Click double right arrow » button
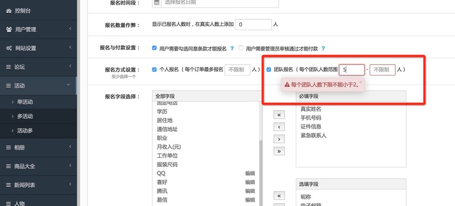 [x=279, y=152]
